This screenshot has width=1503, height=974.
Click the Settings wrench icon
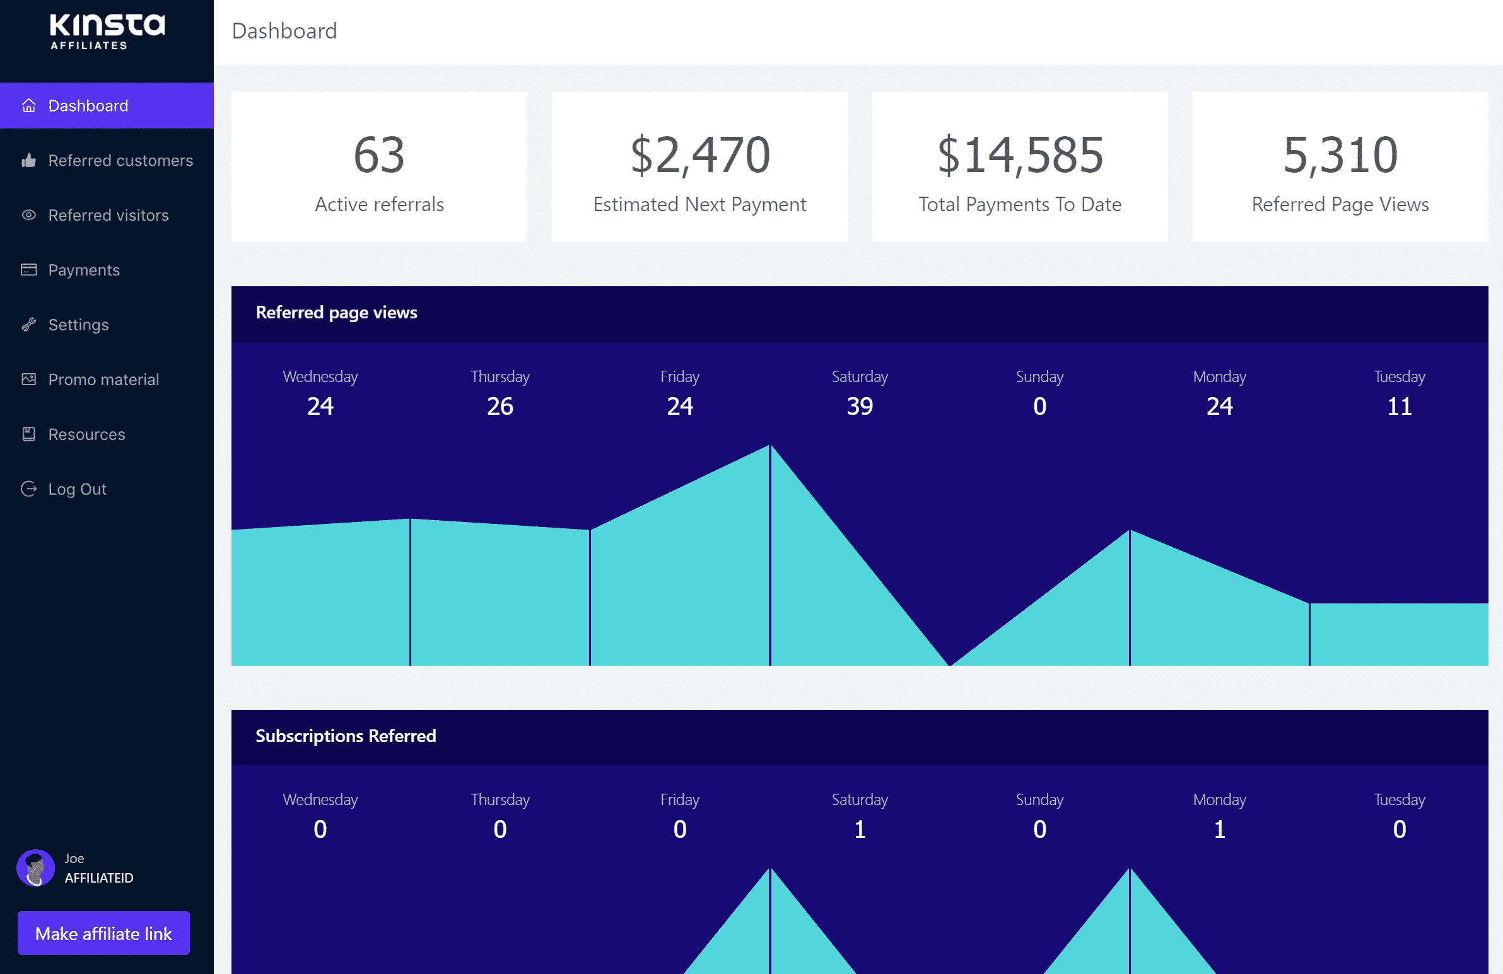pyautogui.click(x=30, y=324)
